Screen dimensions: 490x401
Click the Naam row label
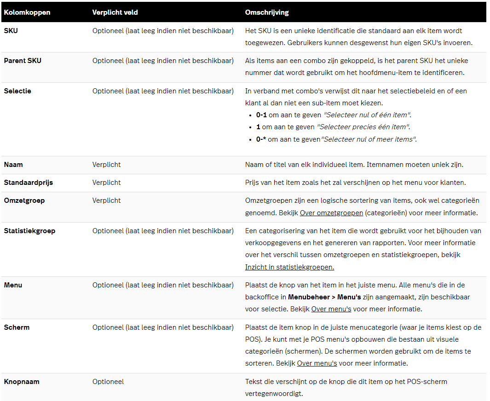tap(13, 165)
